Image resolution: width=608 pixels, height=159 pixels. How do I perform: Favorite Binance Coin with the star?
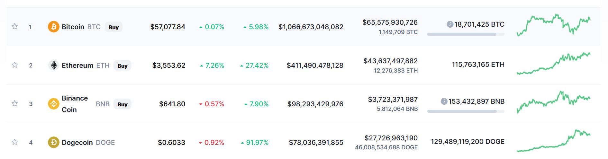click(x=14, y=103)
